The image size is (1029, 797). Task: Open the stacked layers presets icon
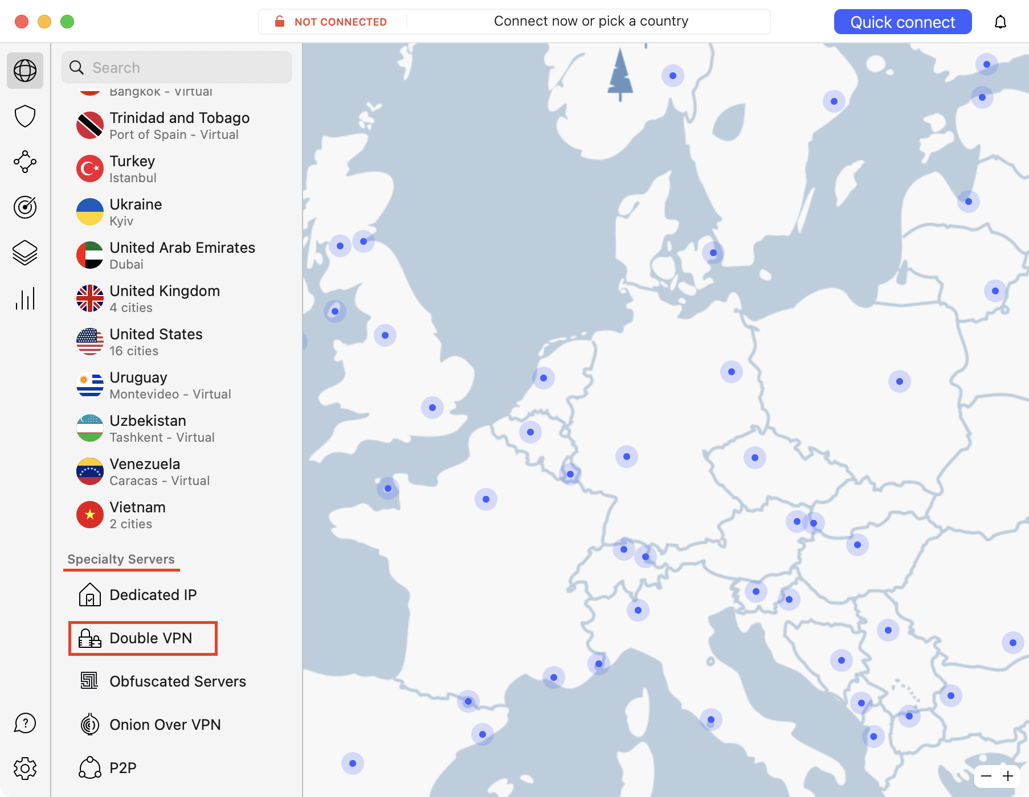[x=25, y=253]
